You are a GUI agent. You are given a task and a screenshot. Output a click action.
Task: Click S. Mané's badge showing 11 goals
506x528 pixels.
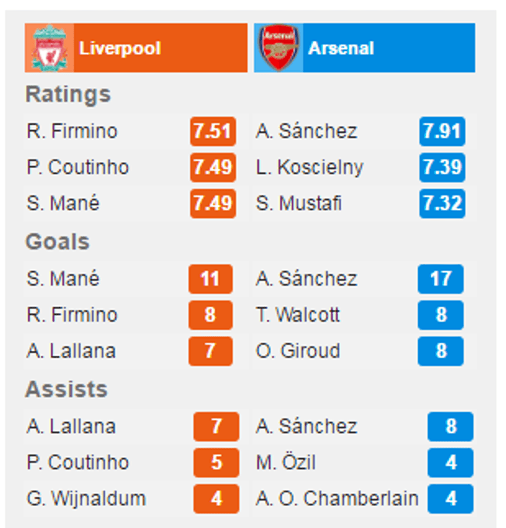(x=210, y=279)
